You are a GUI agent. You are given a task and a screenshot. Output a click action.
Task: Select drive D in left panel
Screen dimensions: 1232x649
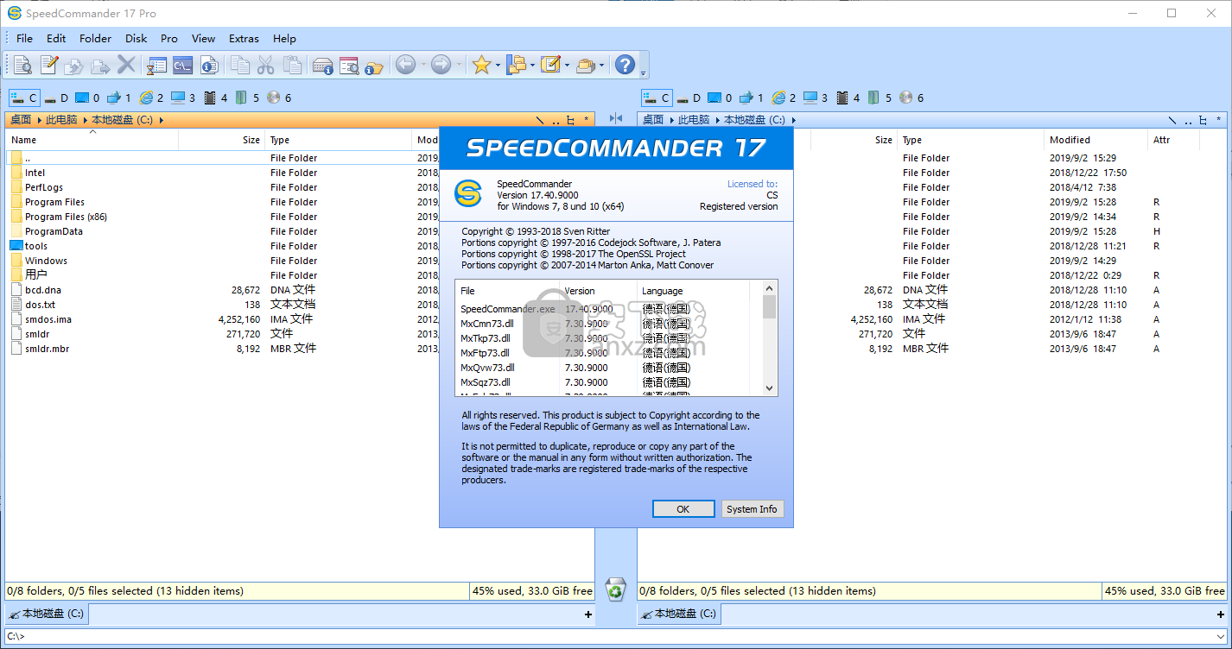(x=56, y=98)
